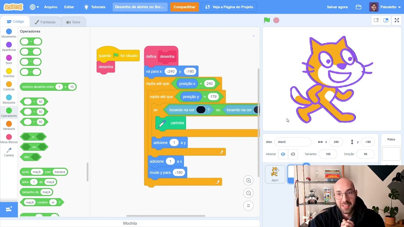Click the sprite x position field
The width and height of the screenshot is (404, 227).
[336, 142]
